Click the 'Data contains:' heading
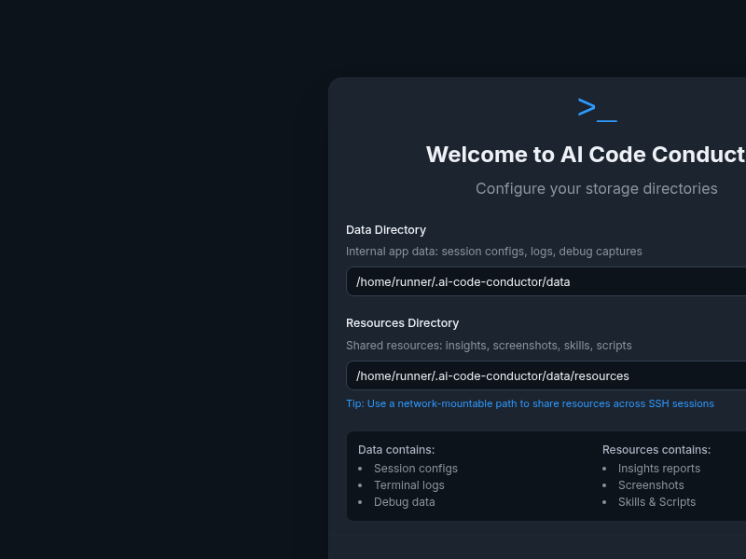The image size is (746, 559). [396, 450]
